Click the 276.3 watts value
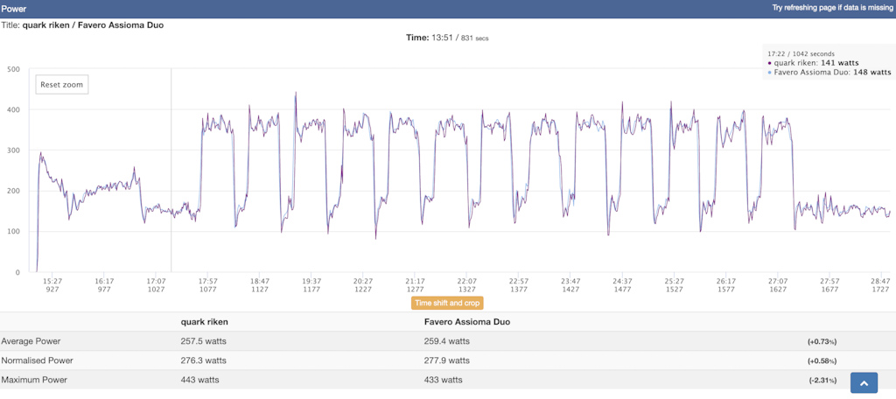The width and height of the screenshot is (896, 399). click(x=203, y=360)
